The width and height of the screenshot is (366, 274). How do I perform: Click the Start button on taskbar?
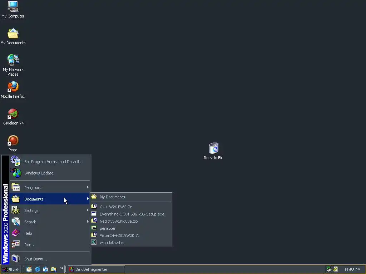tap(10, 270)
